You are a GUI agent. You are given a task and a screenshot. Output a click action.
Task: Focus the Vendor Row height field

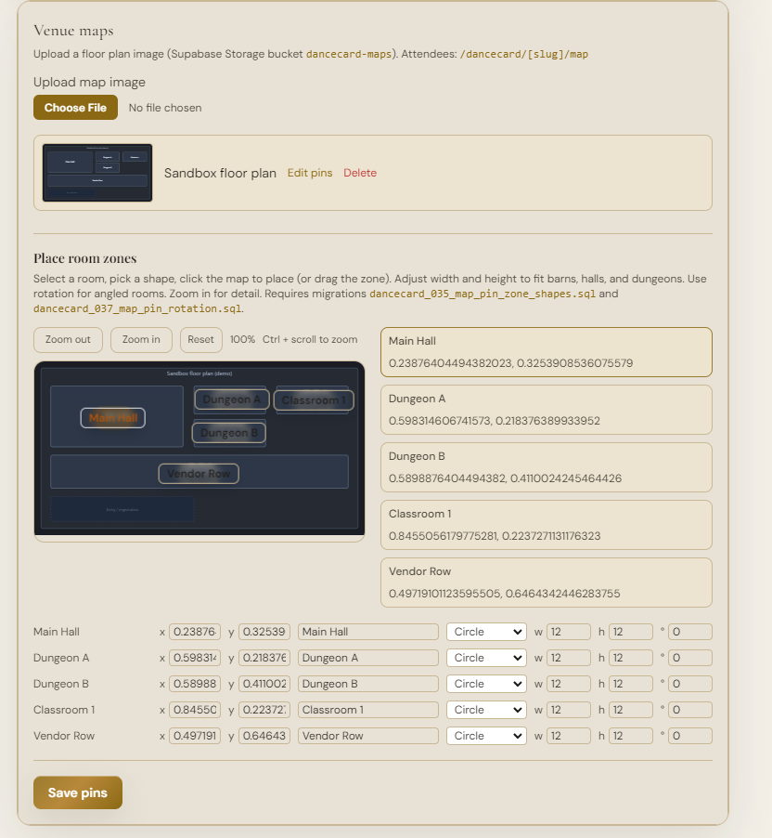[x=631, y=736]
